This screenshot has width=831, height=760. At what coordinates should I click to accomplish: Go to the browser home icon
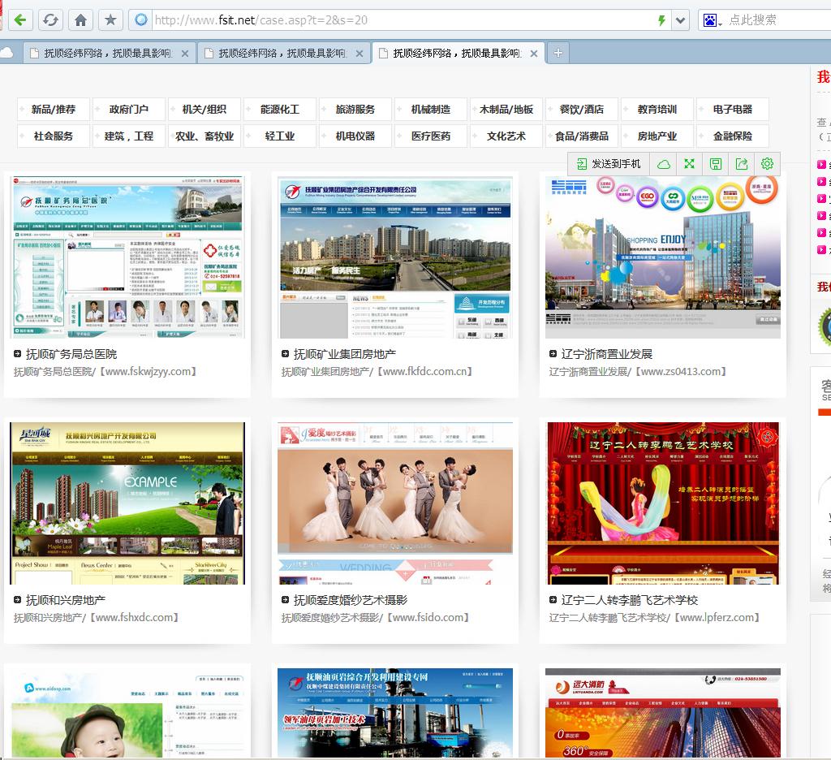tap(80, 20)
